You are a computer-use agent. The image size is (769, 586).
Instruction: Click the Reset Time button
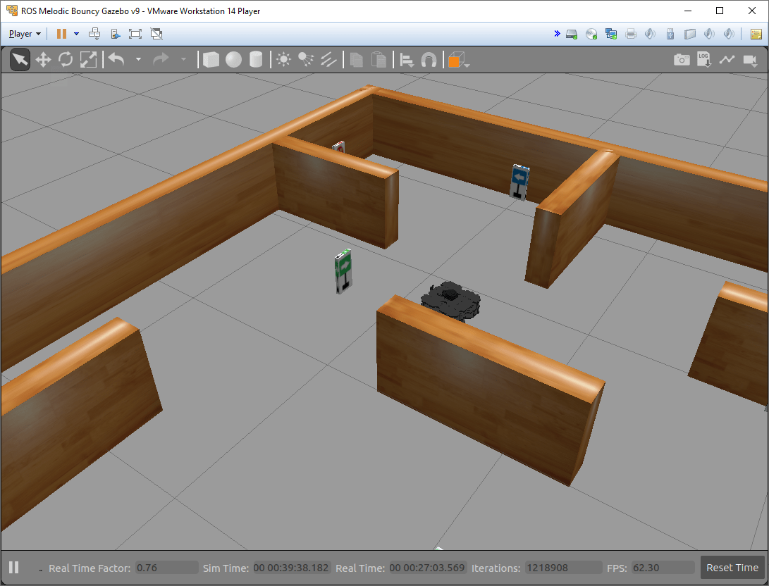(732, 568)
